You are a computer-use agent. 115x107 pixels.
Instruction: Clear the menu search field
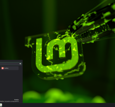pos(20,64)
